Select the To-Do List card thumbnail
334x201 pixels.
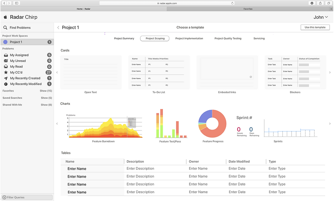click(x=159, y=72)
